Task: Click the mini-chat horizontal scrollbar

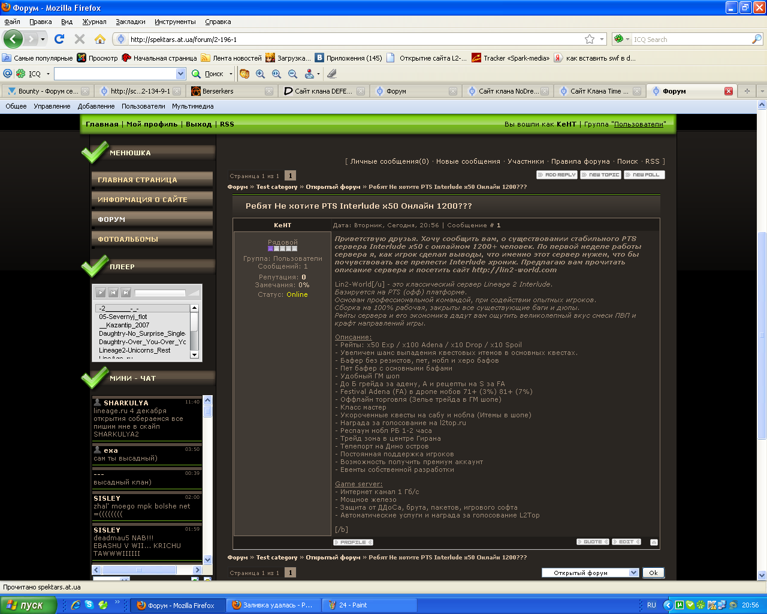Action: coord(147,570)
